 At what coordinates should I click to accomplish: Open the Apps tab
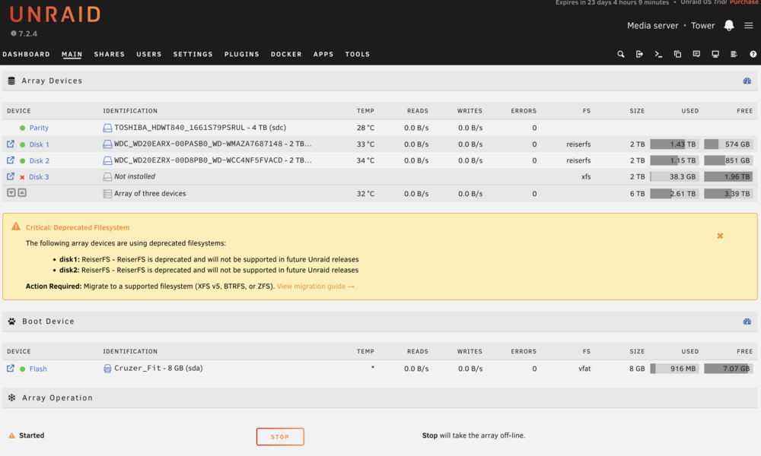(323, 54)
